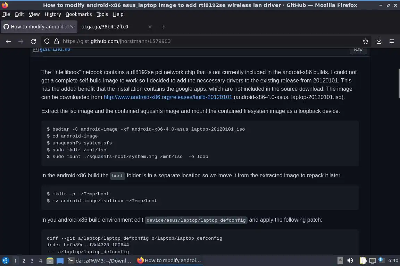Open a new tab with plus button

(163, 27)
